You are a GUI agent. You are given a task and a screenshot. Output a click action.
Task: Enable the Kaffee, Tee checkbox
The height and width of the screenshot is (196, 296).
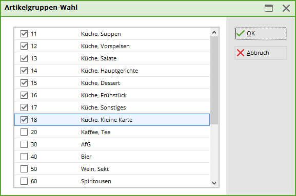coord(24,132)
